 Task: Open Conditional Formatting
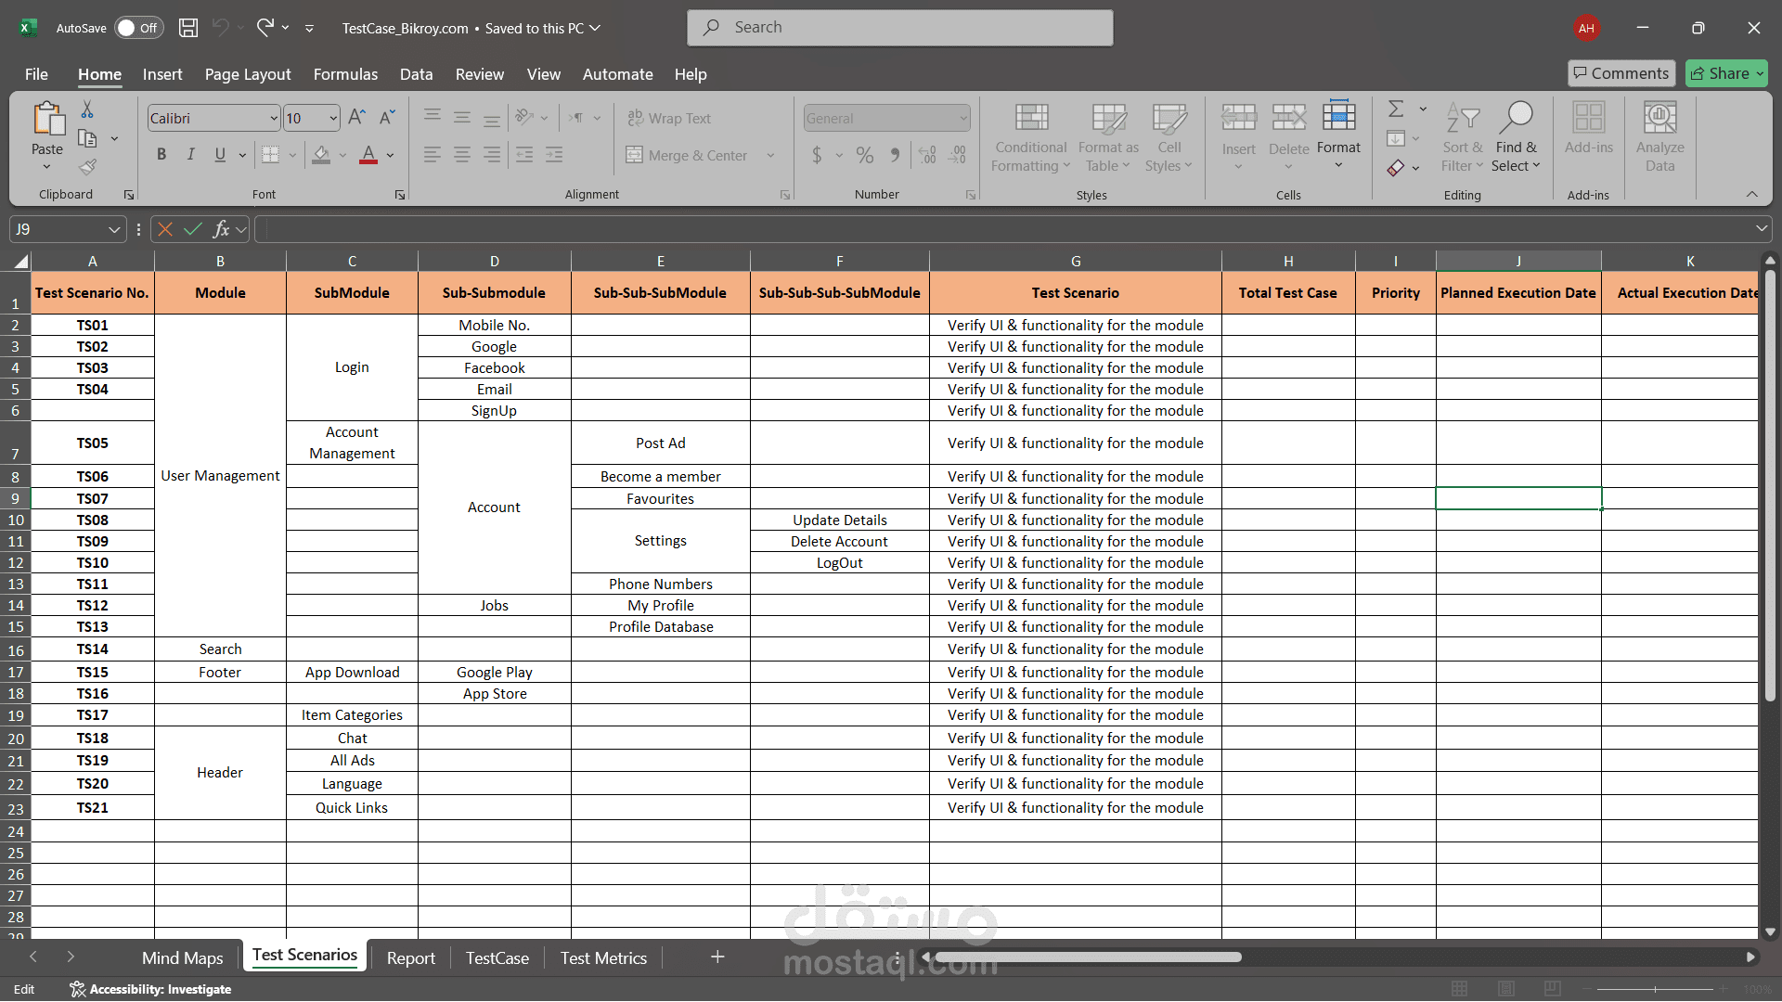[1030, 136]
